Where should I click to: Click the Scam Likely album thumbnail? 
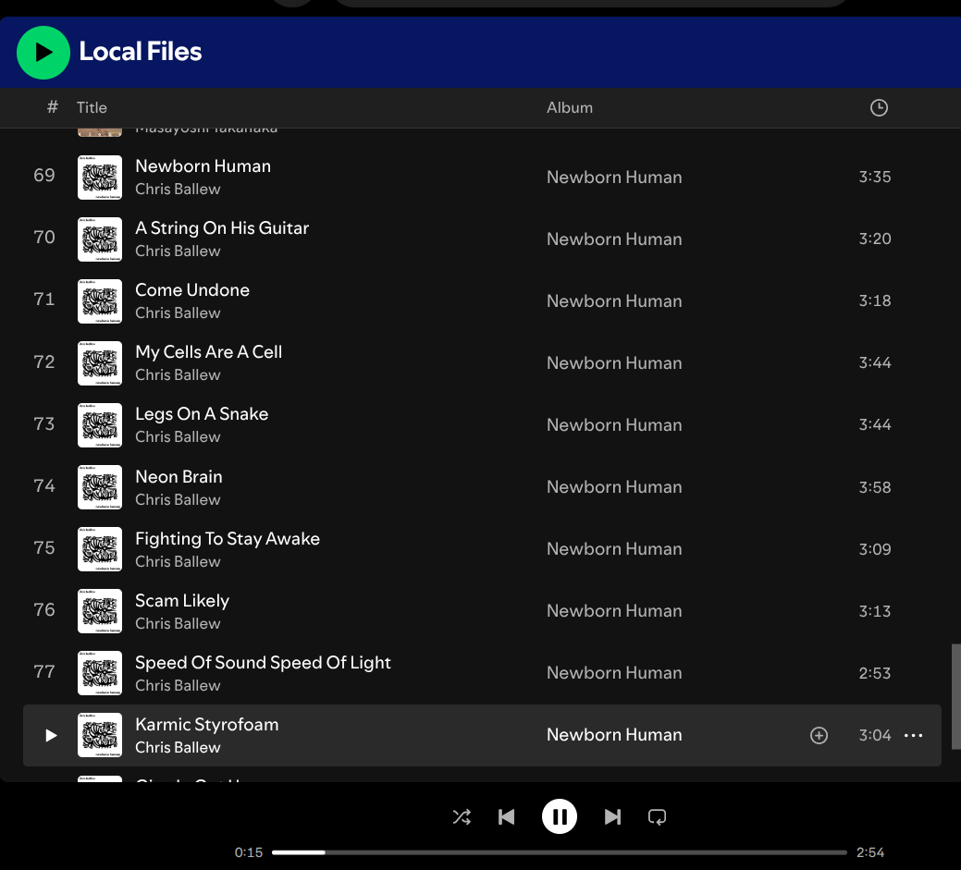(x=100, y=611)
